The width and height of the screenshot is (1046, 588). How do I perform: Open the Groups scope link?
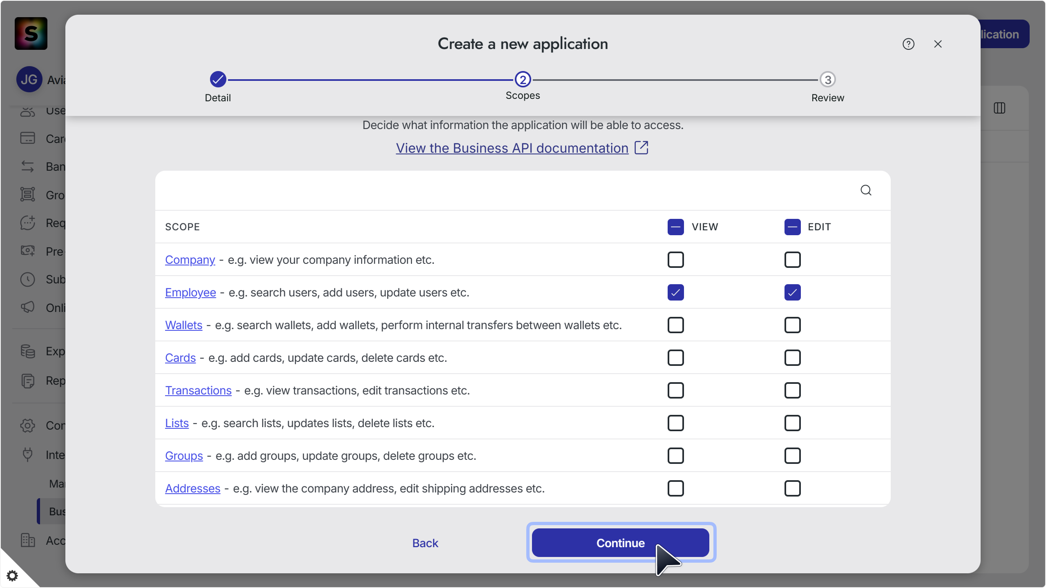tap(184, 456)
